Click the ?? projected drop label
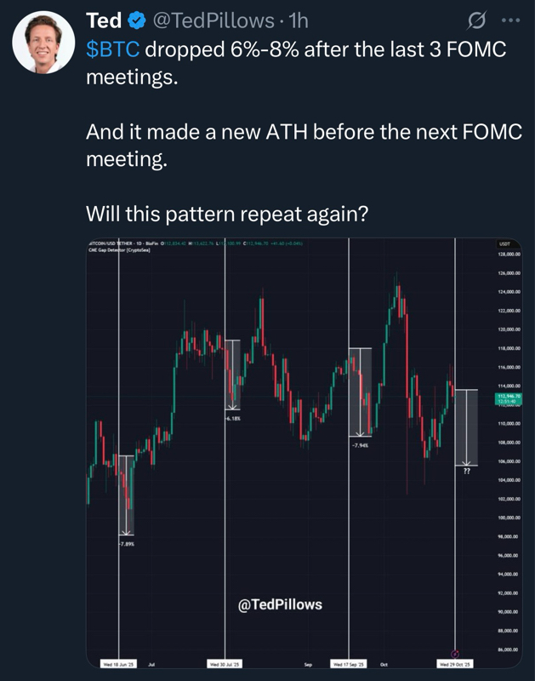The image size is (535, 681). pyautogui.click(x=466, y=471)
